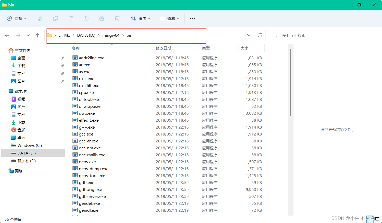Click the file list vertical scrollbar

pos(290,83)
